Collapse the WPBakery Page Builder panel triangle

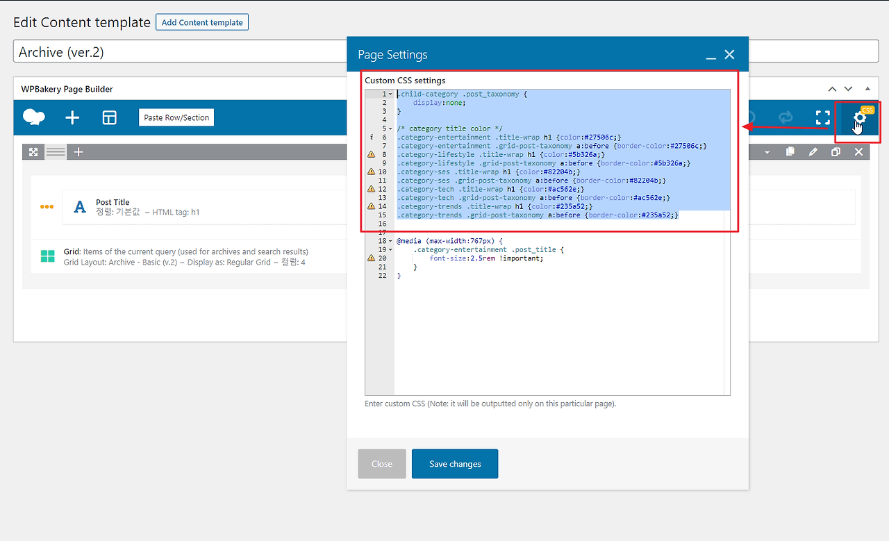coord(867,89)
